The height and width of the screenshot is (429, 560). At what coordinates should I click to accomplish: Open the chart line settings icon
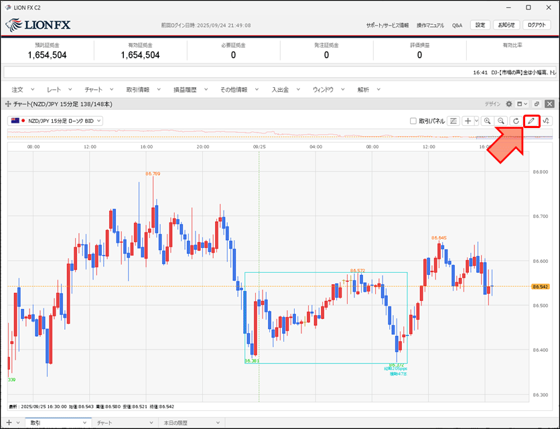[453, 121]
